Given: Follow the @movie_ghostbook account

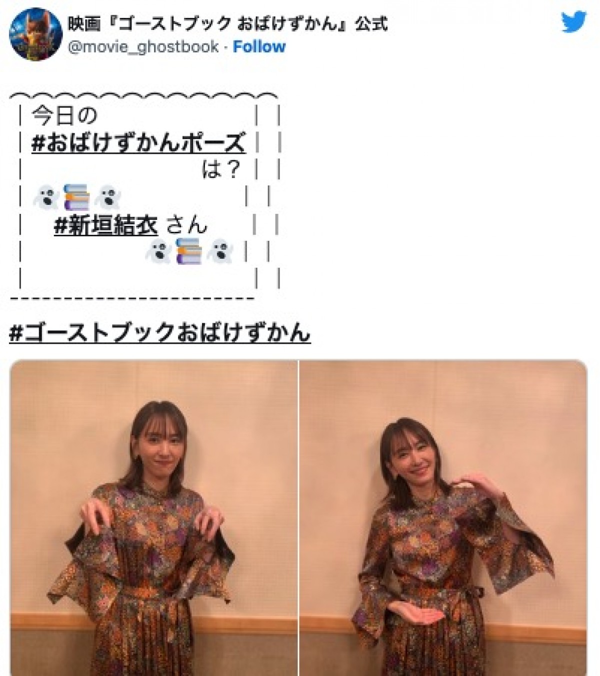Looking at the screenshot, I should tap(259, 46).
